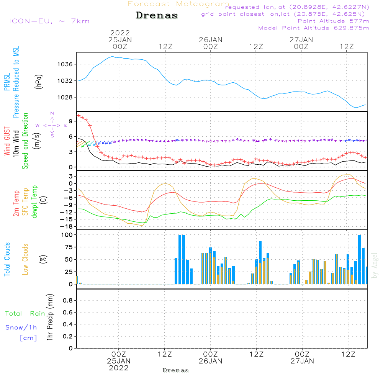Image resolution: width=383 pixels, height=383 pixels.
Task: Click the small 'Drenas' caption below the charts
Action: (x=176, y=370)
